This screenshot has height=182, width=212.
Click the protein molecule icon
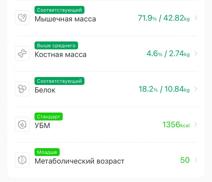[x=22, y=89]
